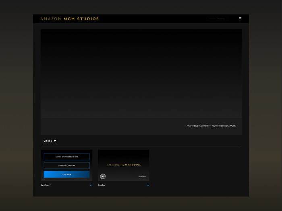Click the main video player area
Viewport: 282px width, 211px height.
click(141, 74)
